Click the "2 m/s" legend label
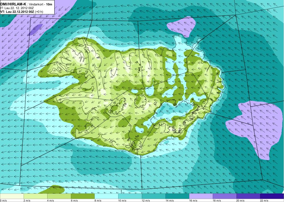The image size is (284, 202). 27,201
